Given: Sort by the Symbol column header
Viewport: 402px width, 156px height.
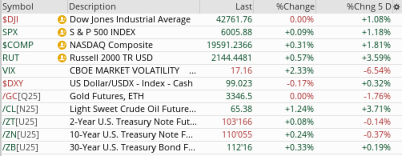Looking at the screenshot, I should 18,7.
